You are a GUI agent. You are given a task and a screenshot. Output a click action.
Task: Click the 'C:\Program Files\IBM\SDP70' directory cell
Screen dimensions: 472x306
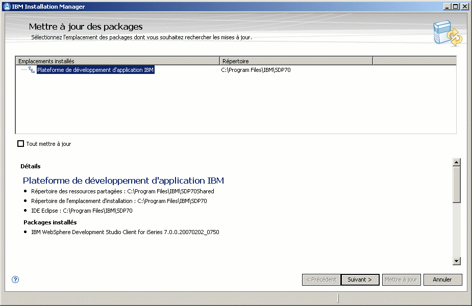tap(256, 70)
